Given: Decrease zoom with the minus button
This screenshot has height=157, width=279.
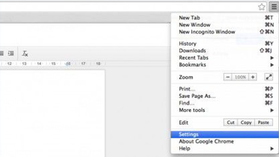Looking at the screenshot, I should coord(228,77).
